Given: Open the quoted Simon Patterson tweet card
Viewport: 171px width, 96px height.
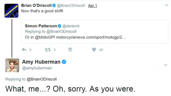Looking at the screenshot, I should pos(95,32).
